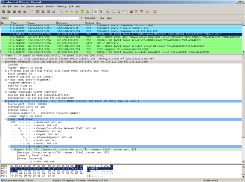This screenshot has width=245, height=182.
Task: Reset zoom to normal size
Action: (x=119, y=11)
